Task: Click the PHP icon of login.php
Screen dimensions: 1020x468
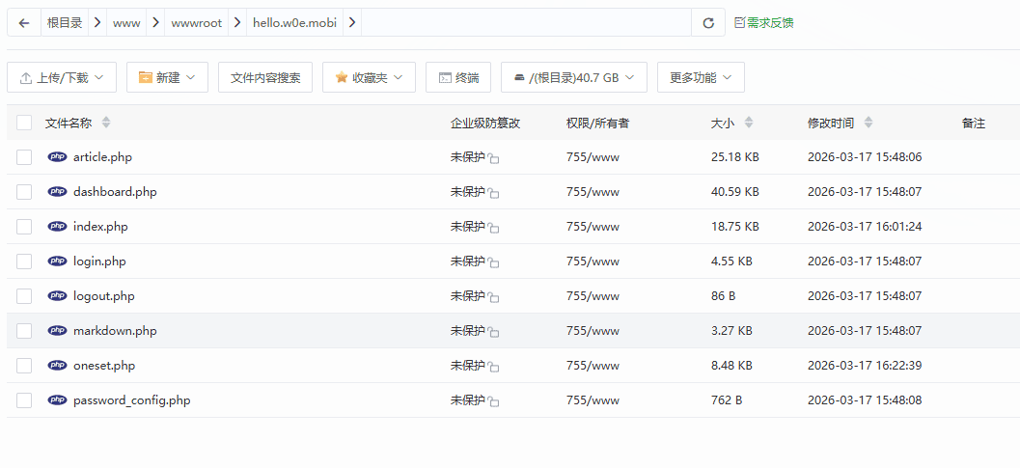Action: point(57,261)
